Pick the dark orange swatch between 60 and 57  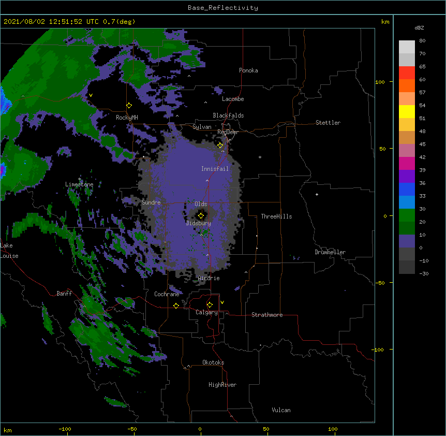pyautogui.click(x=407, y=85)
